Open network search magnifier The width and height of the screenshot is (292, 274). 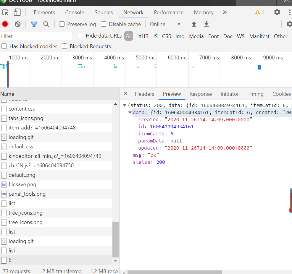(46, 24)
